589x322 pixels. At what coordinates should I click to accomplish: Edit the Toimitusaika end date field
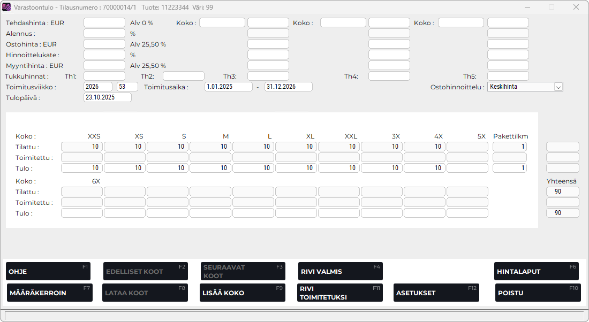click(x=288, y=87)
